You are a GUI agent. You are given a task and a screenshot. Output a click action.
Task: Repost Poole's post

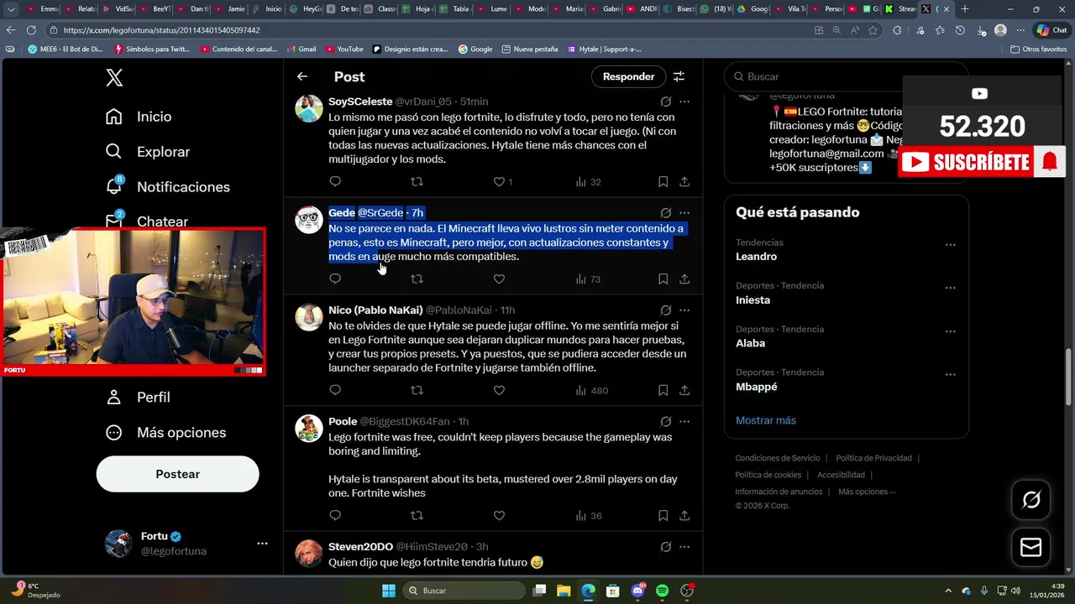tap(417, 515)
